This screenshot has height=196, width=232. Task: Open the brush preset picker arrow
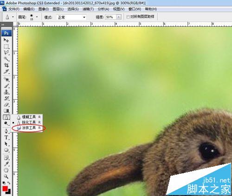(37, 17)
